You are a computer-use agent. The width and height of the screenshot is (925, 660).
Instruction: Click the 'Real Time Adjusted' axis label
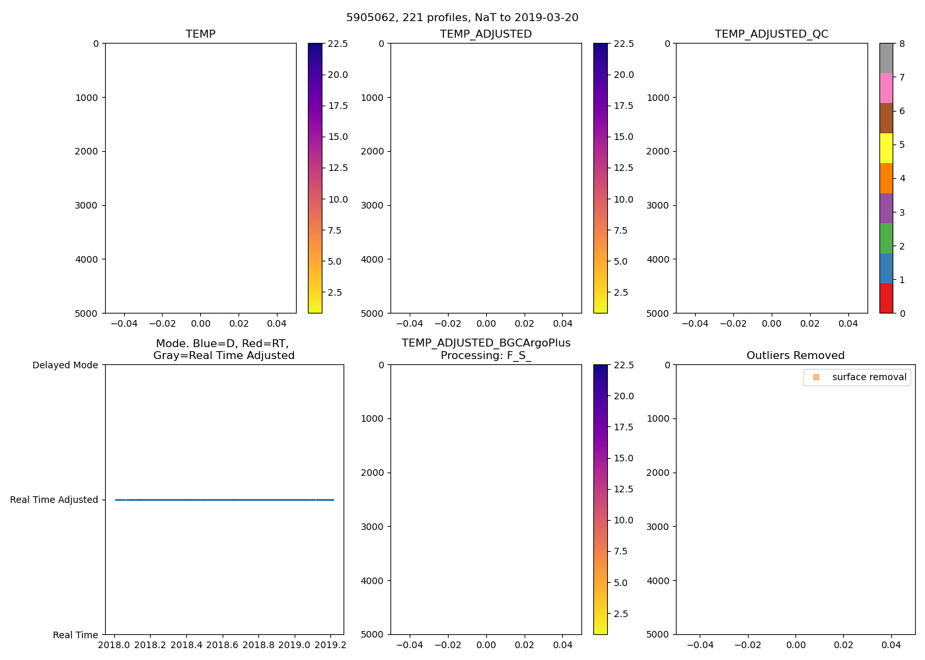click(54, 500)
